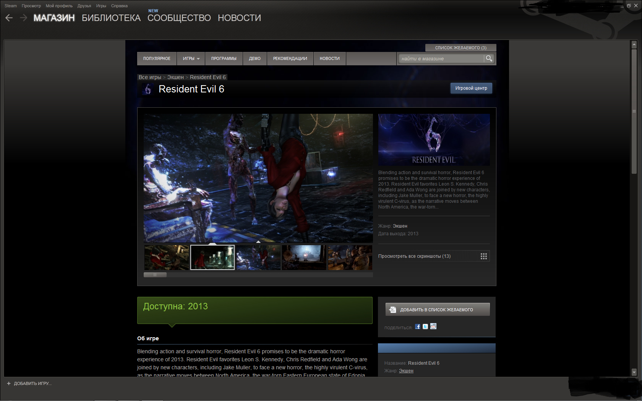This screenshot has width=642, height=401.
Task: Click the large main screenshot image
Action: click(258, 178)
